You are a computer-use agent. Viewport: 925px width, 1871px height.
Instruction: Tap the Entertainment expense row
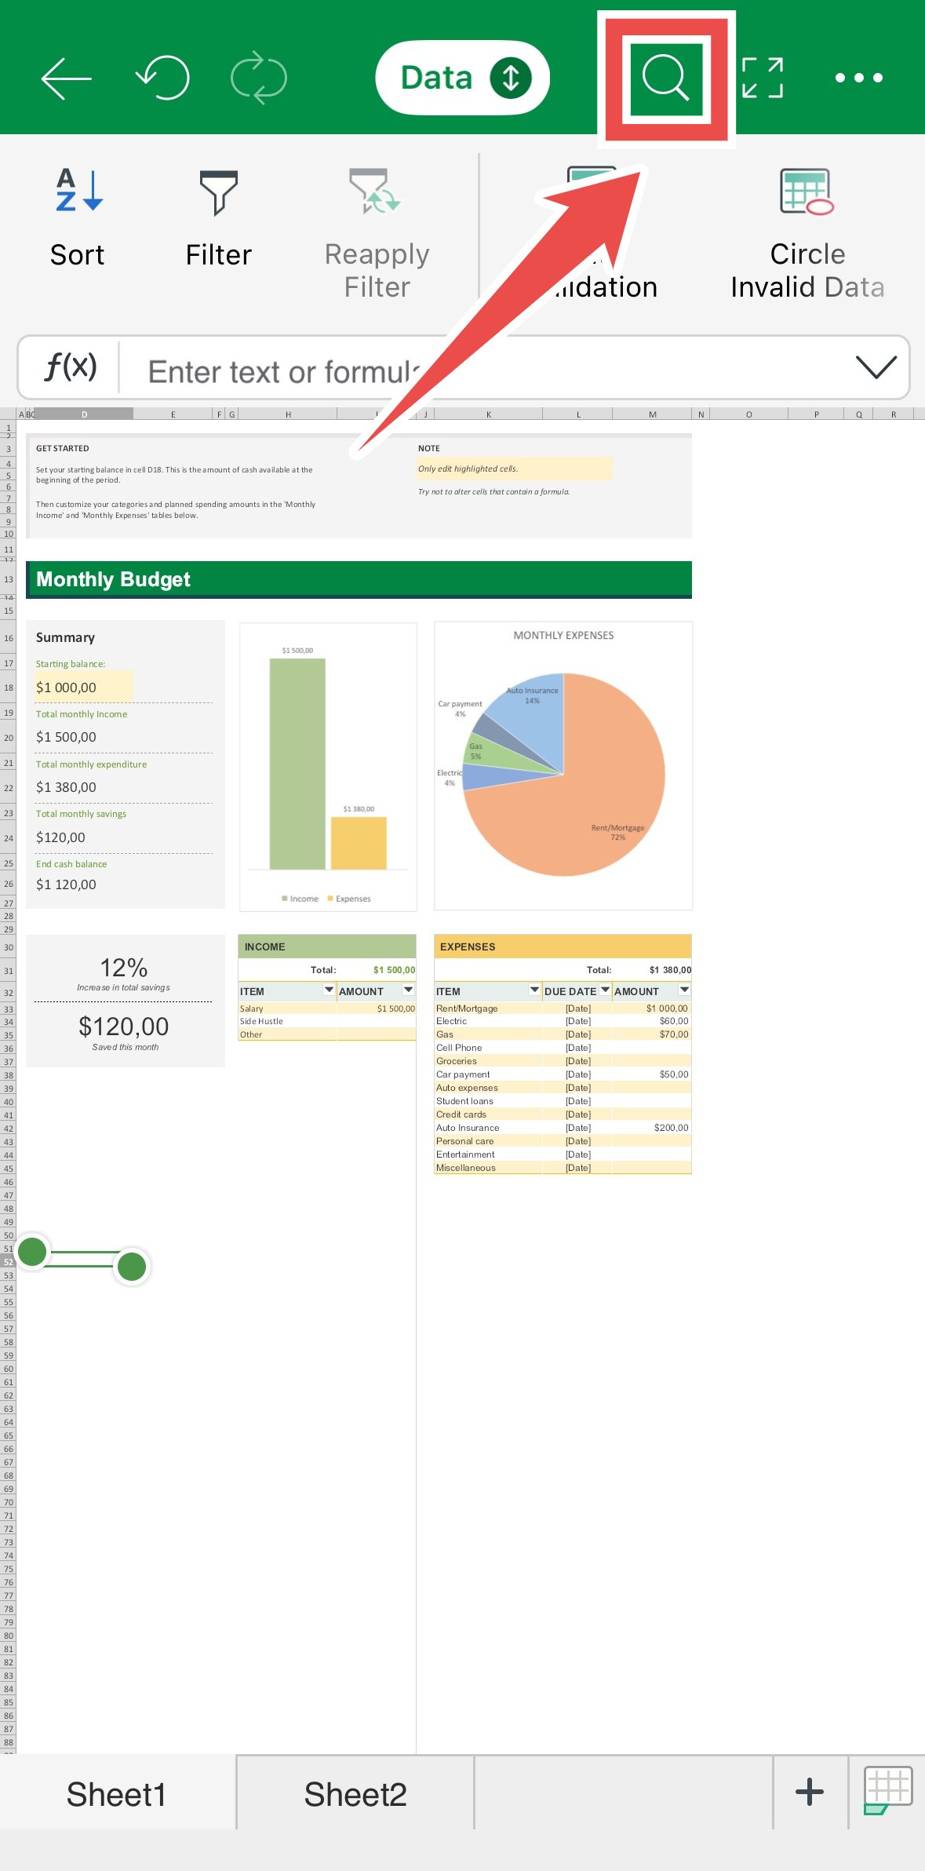coord(563,1154)
